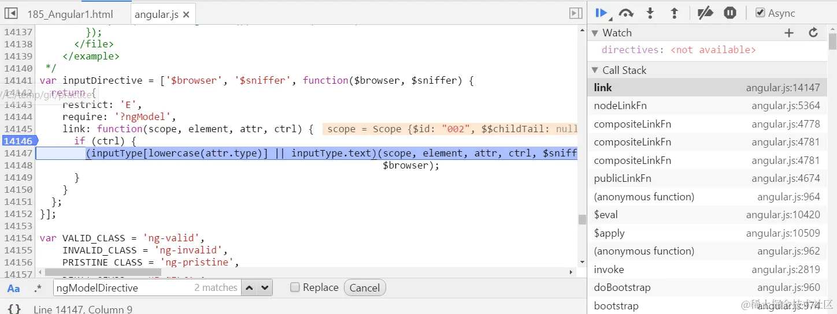Click line number 14141 in gutter
837x314 pixels.
click(18, 80)
